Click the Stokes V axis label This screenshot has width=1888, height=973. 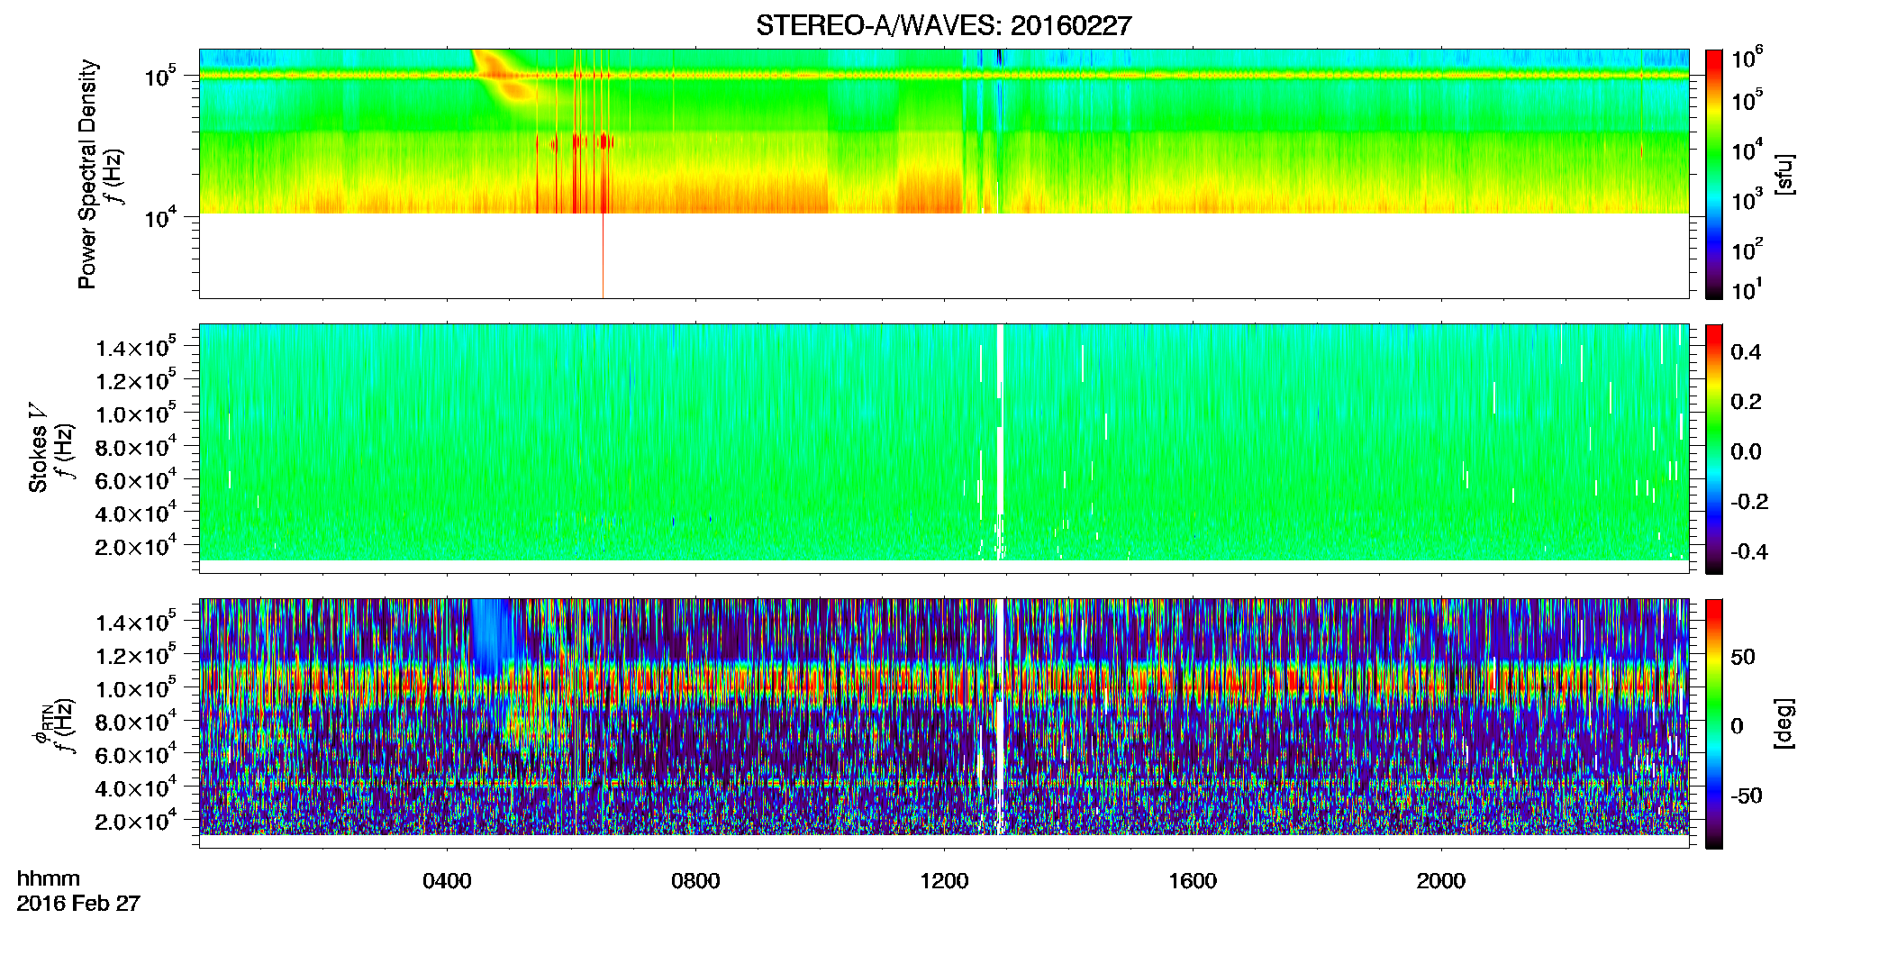click(x=38, y=448)
